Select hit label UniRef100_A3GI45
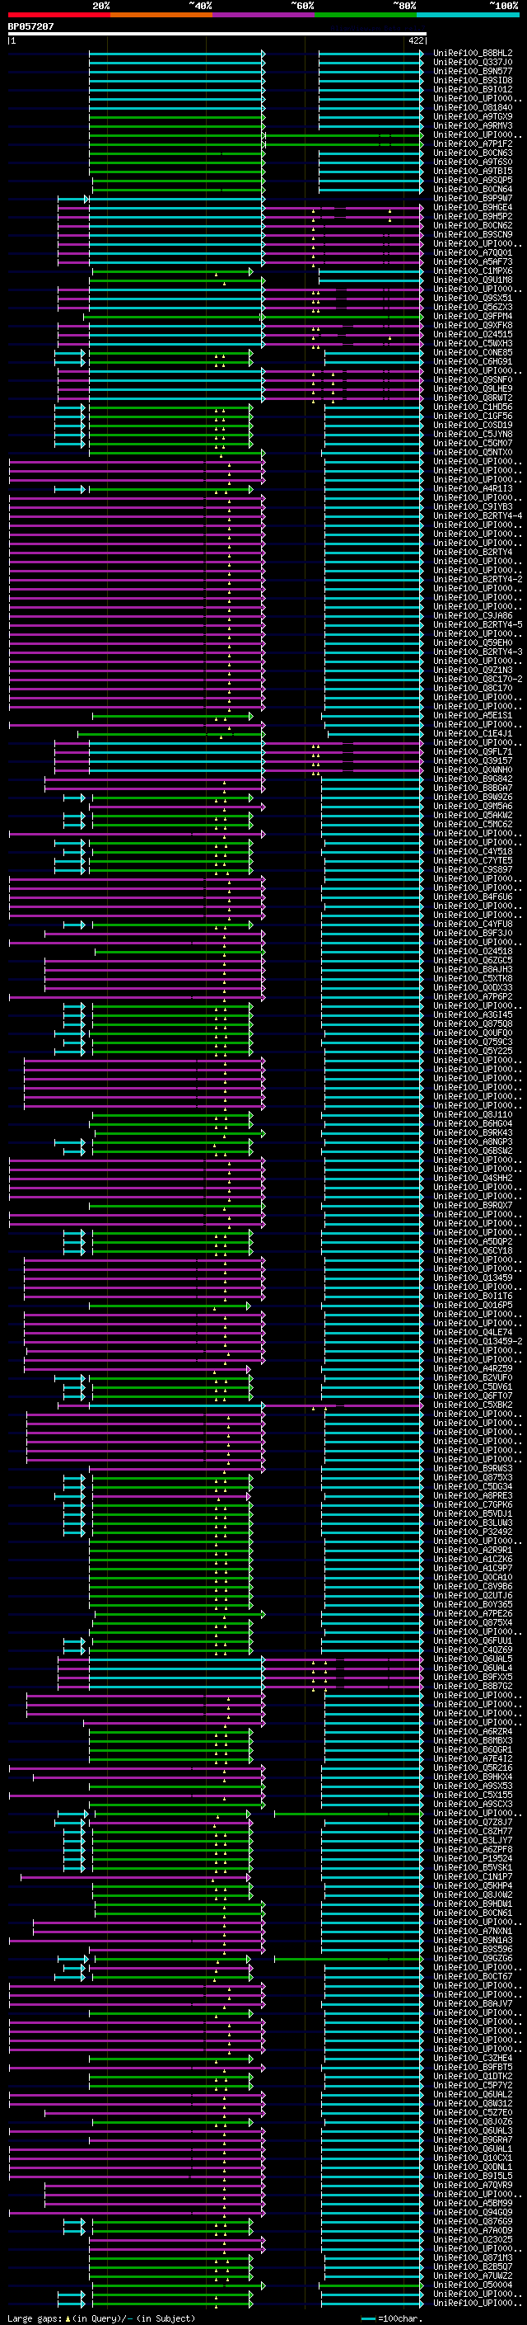This screenshot has width=527, height=2325. [x=473, y=1014]
